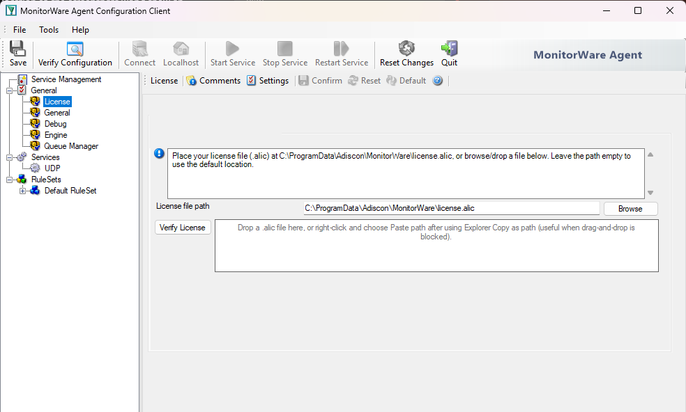Viewport: 686px width, 412px height.
Task: Select the License node in the tree
Action: [x=57, y=102]
